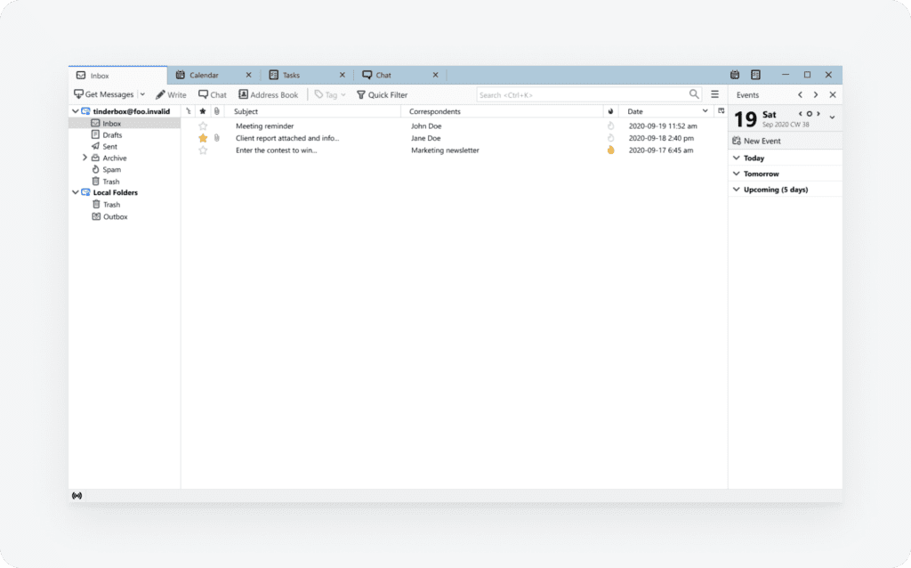Create a New Event
Viewport: 911px width, 568px height.
pos(756,141)
